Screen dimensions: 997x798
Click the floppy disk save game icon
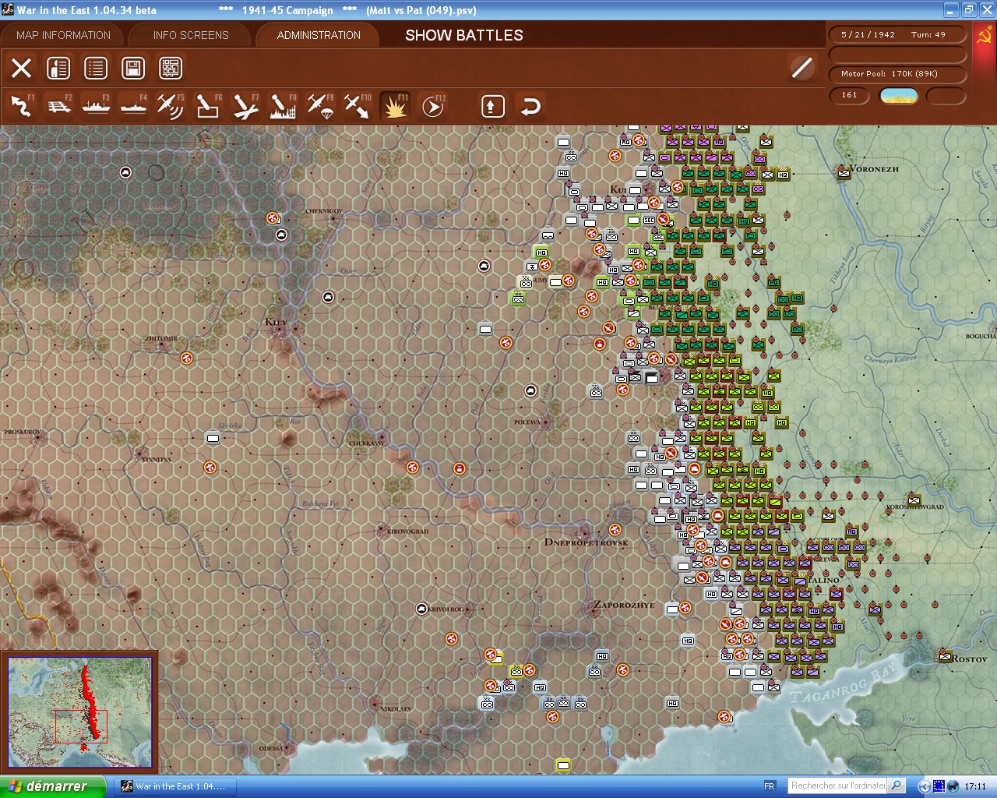point(133,69)
